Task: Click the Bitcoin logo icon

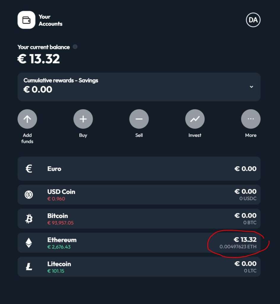Action: click(x=29, y=219)
